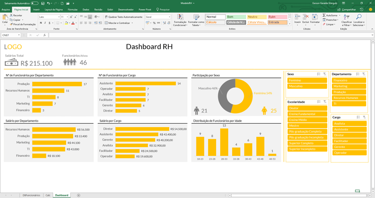Toggle bold formatting button
Image resolution: width=375 pixels, height=198 pixels.
tap(40, 22)
